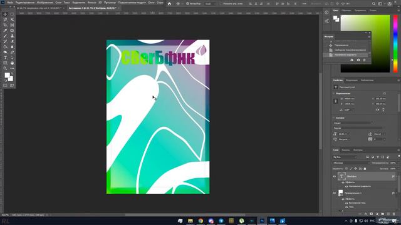Open the Edit Toolbar three-dots button
Viewport: 401px width, 225px height.
point(12,68)
